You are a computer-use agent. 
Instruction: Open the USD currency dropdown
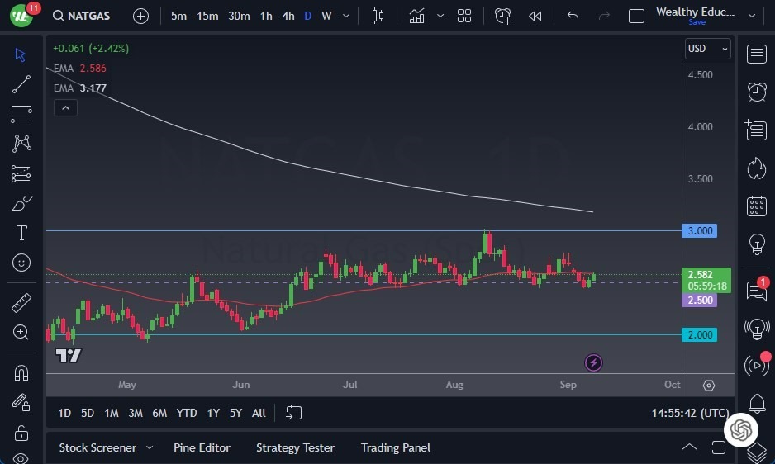(708, 49)
